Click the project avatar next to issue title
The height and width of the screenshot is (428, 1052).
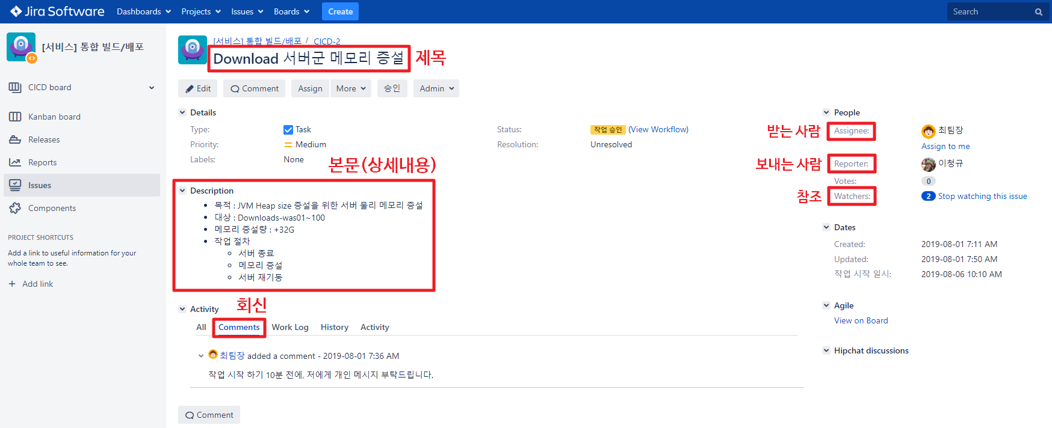pyautogui.click(x=192, y=49)
